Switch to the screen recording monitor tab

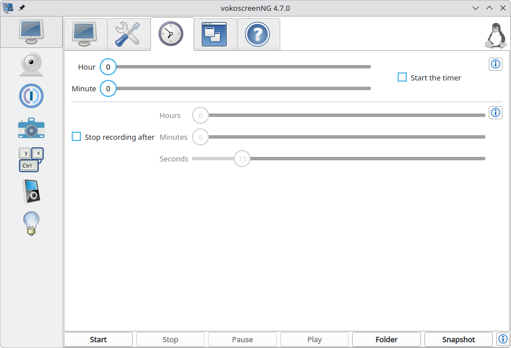[x=85, y=34]
